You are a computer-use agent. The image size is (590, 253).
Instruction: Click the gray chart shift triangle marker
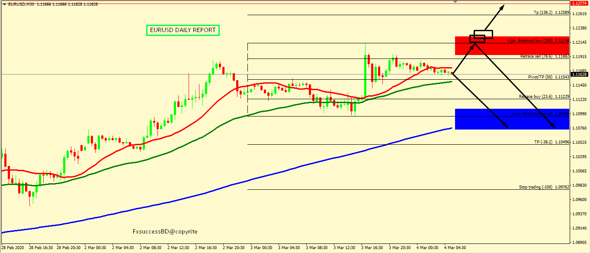click(455, 2)
